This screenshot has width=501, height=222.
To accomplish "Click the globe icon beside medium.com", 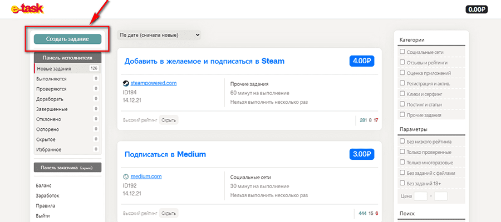I will [126, 177].
